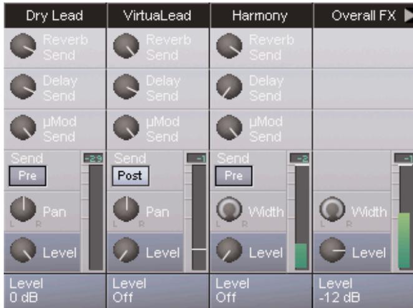The height and width of the screenshot is (308, 413).
Task: Click the VirtuaLead Reverb Send knob
Action: 126,46
